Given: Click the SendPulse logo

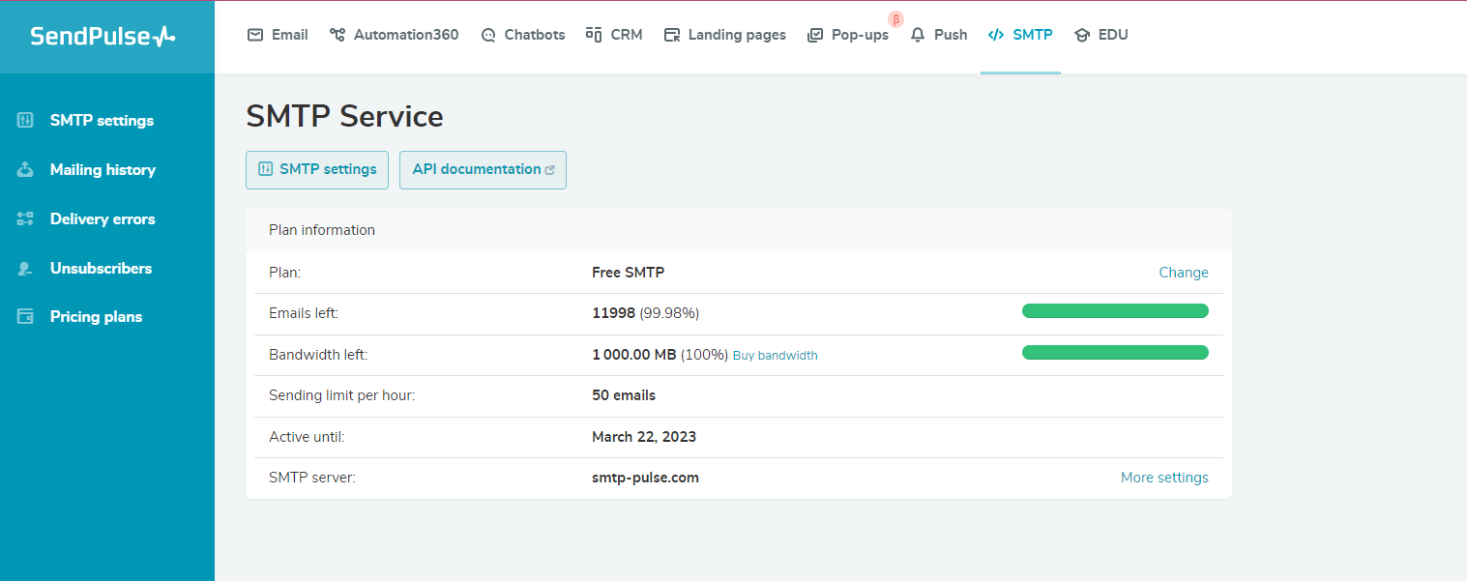Looking at the screenshot, I should click(x=103, y=37).
